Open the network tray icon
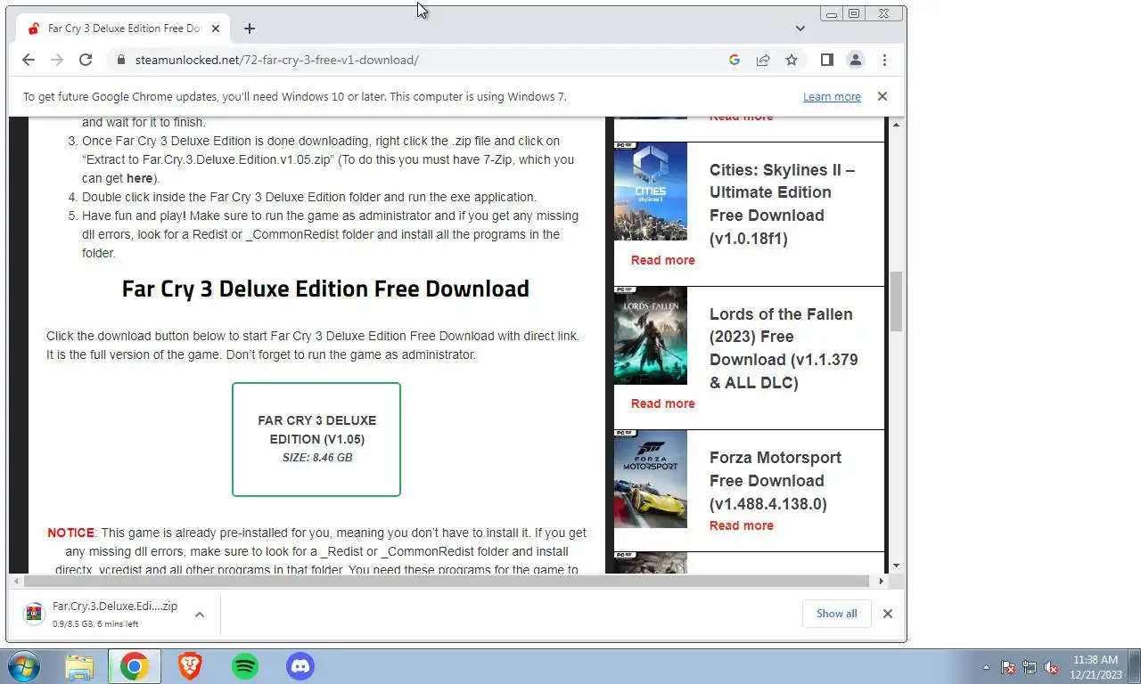Viewport: 1141px width, 684px height. click(x=1030, y=667)
